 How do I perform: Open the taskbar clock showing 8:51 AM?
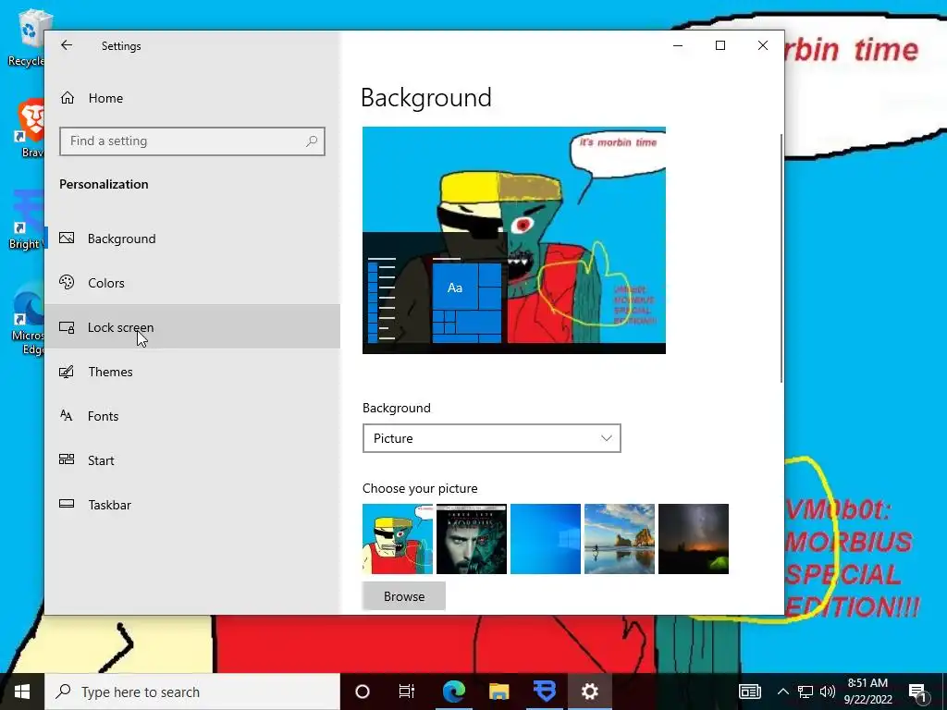click(867, 692)
